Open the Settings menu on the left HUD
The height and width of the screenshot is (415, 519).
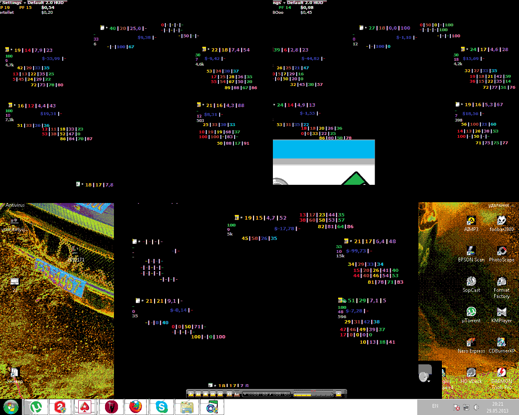coord(12,2)
